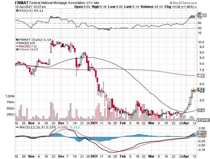Click the Feb label on price chart axis
Viewport: 210px width, 159px height.
123,123
